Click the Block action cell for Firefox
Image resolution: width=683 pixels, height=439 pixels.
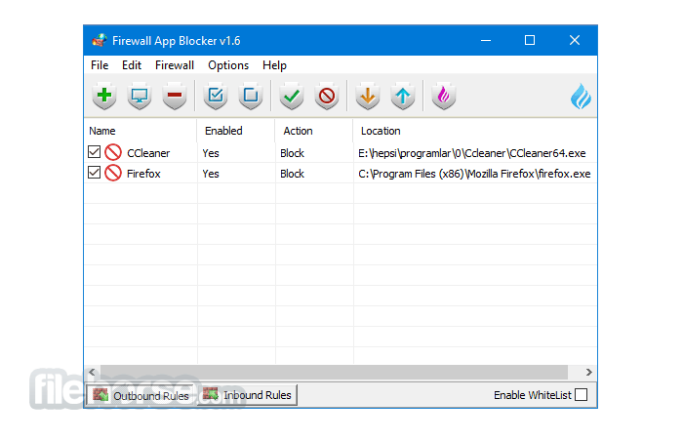tap(292, 174)
